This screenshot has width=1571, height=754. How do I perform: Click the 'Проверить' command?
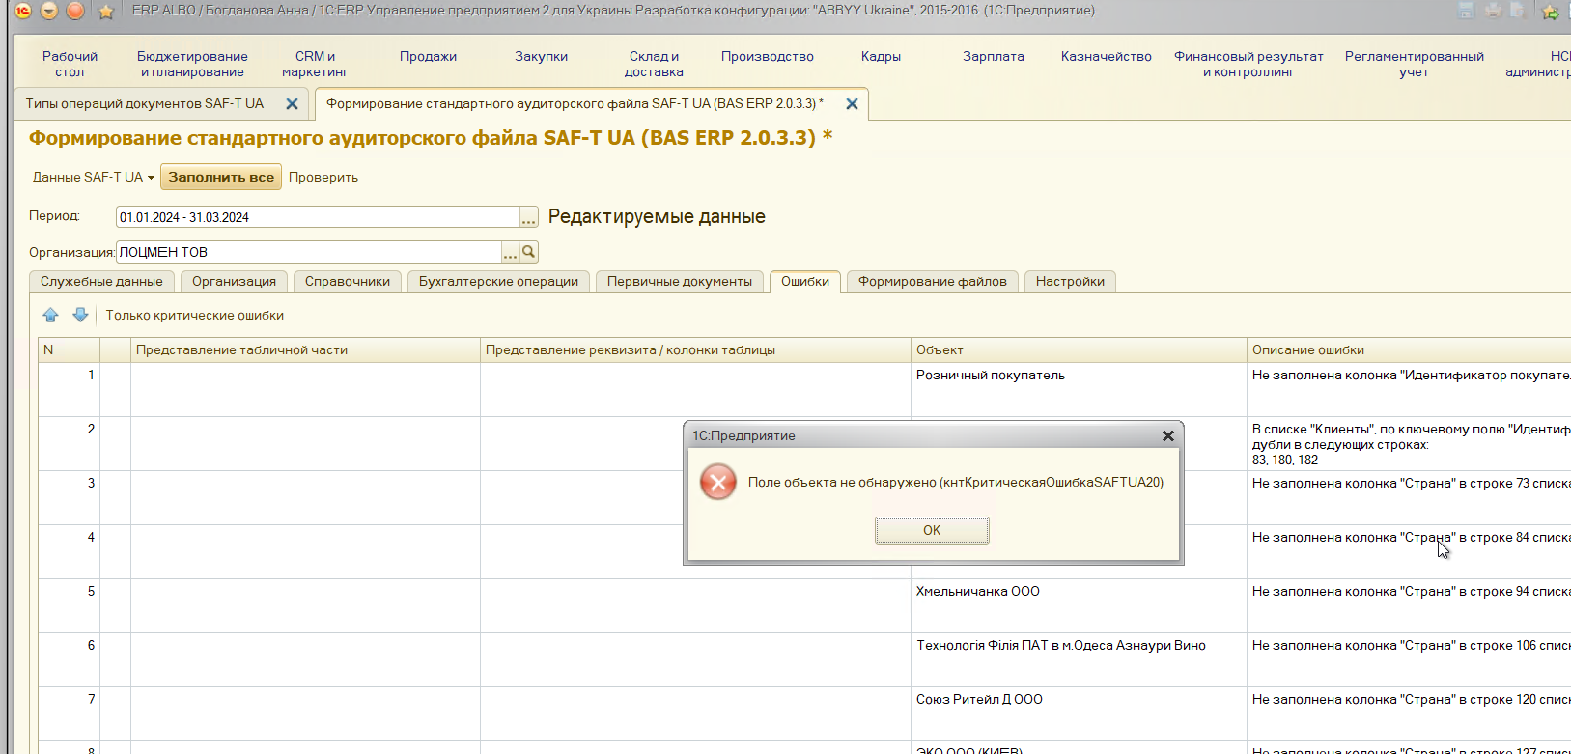point(323,177)
